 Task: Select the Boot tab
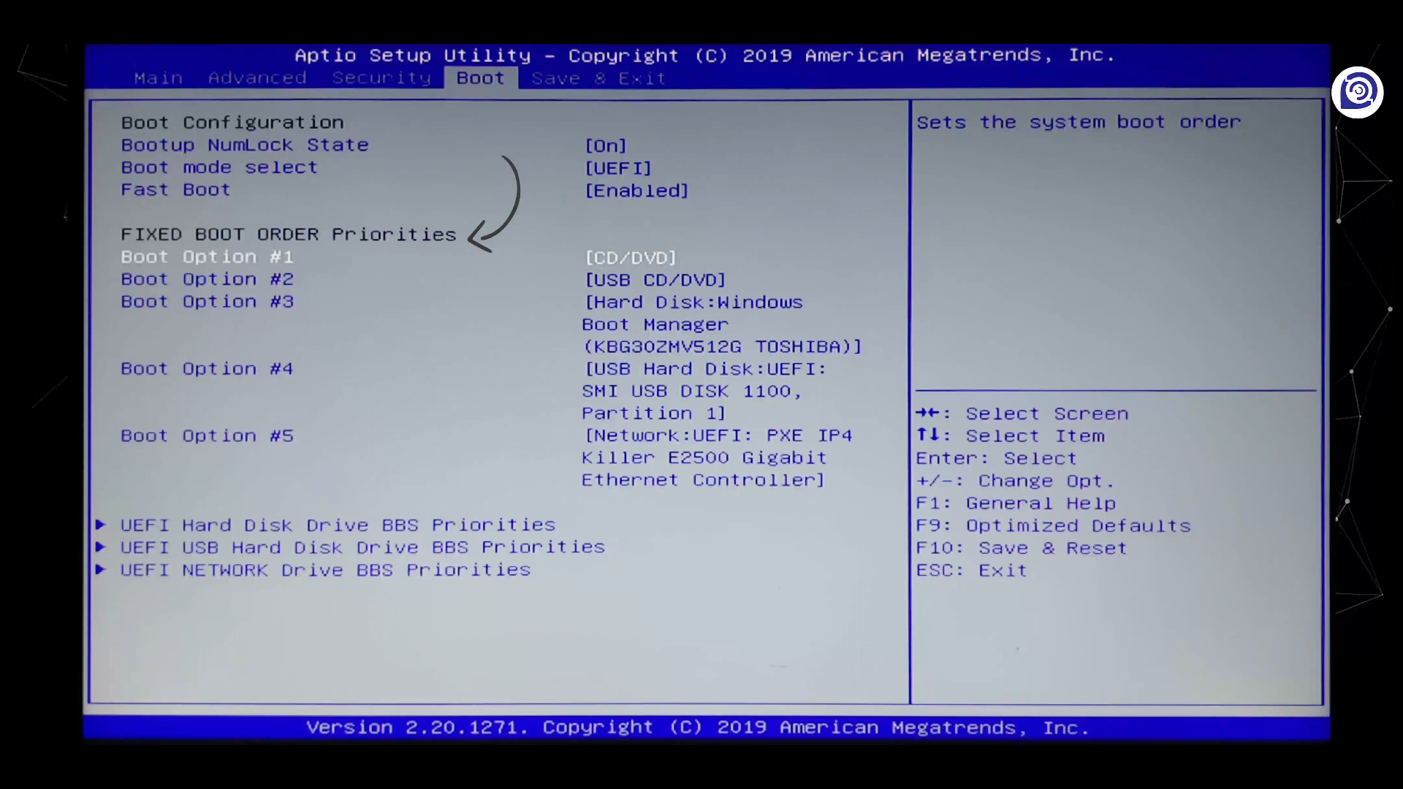(x=480, y=78)
